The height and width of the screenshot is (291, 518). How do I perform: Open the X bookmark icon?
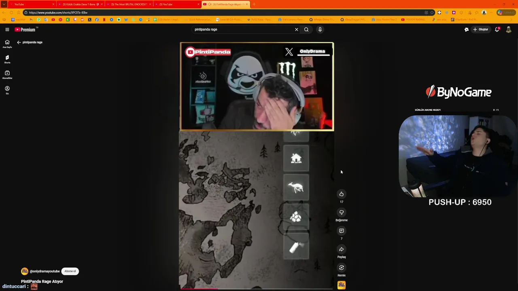point(89,19)
